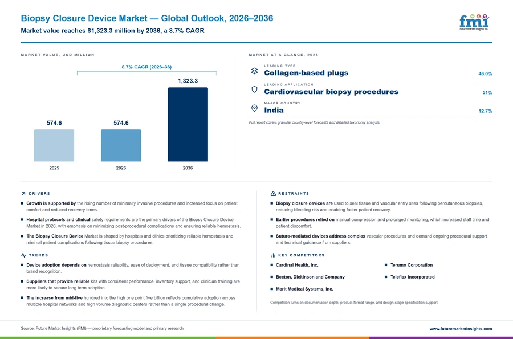Screen dimensions: 513x339
Task: Select the 2025 light blue bar
Action: click(54, 145)
